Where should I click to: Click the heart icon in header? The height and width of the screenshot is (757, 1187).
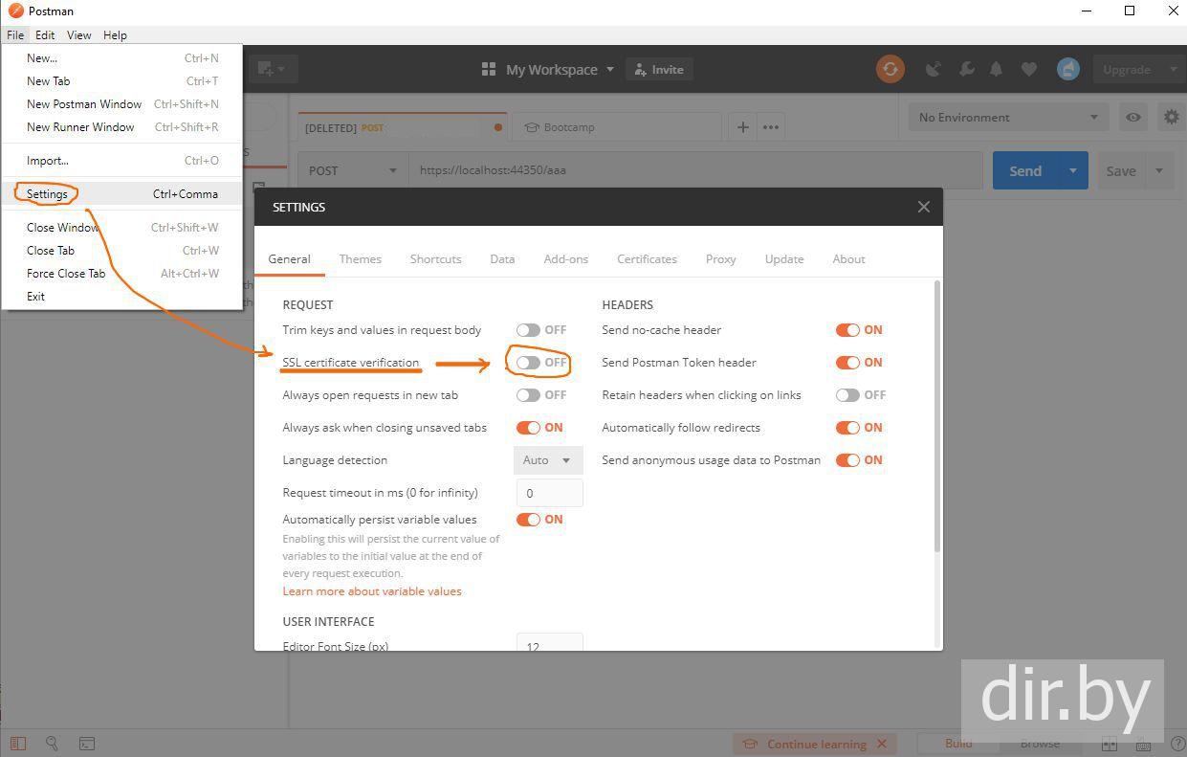pos(1029,69)
